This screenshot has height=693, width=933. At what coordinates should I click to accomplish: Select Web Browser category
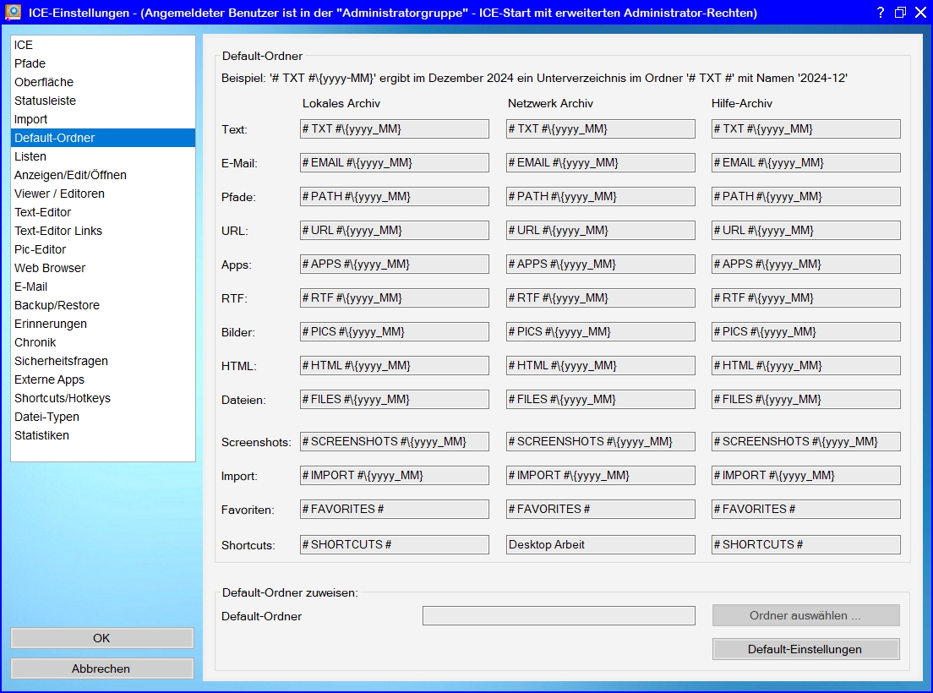point(103,268)
